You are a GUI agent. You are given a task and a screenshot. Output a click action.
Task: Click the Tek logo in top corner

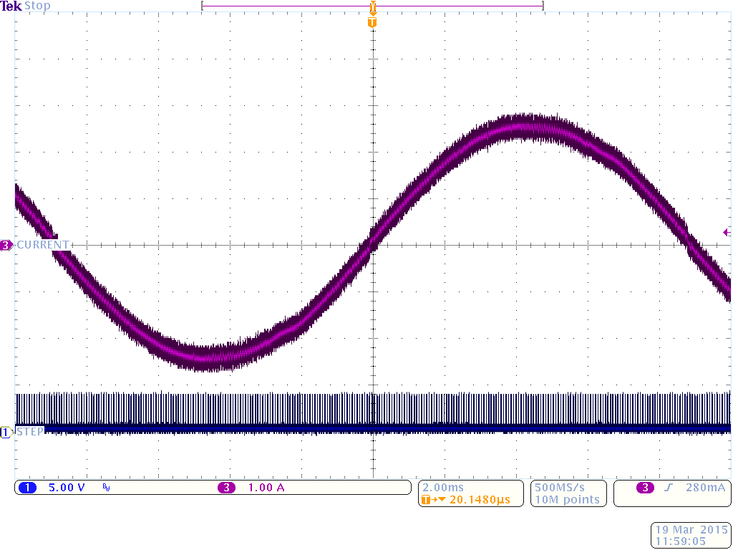[x=11, y=6]
